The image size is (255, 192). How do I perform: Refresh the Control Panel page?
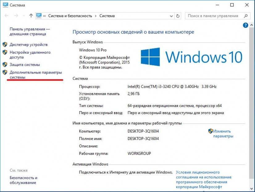point(178,16)
